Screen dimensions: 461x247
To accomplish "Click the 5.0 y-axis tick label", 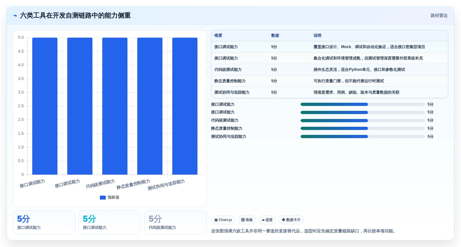I will [21, 37].
